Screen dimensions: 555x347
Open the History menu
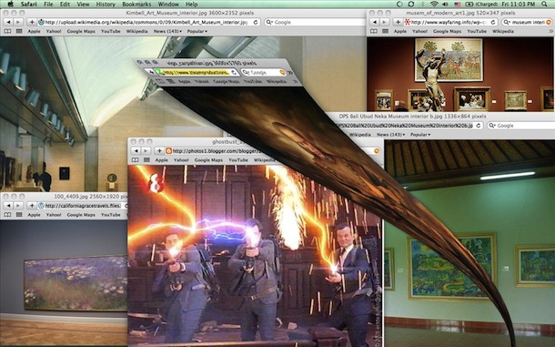106,5
